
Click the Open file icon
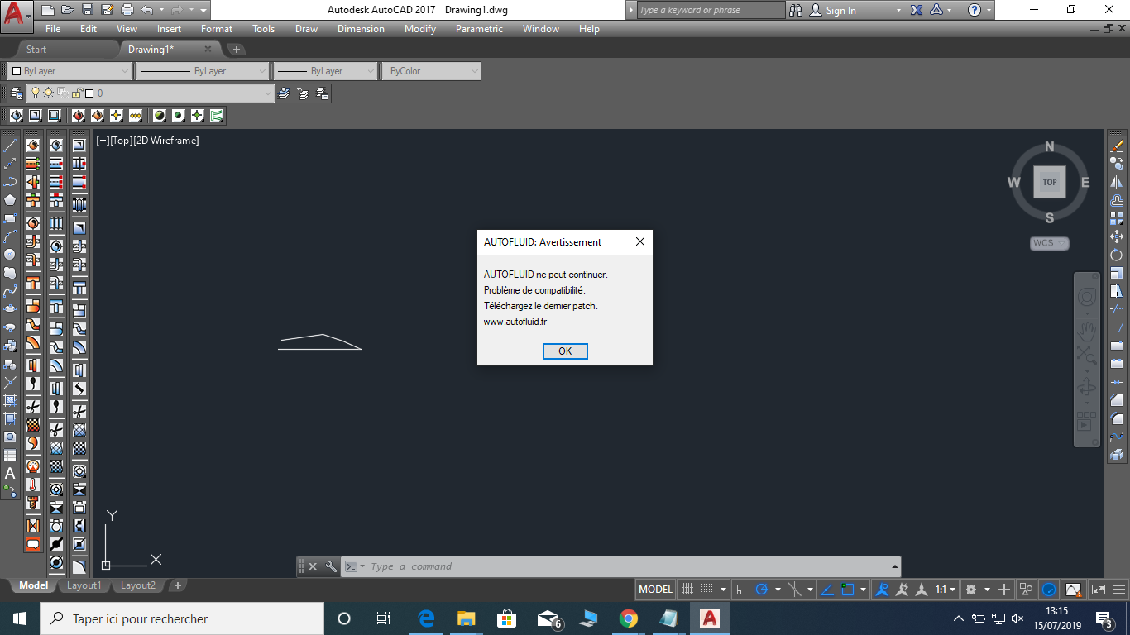[x=67, y=10]
